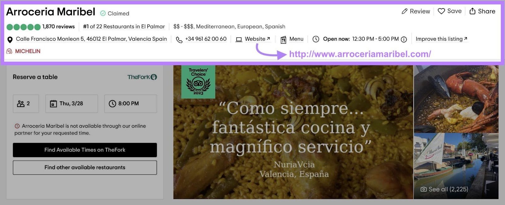505x205 pixels.
Task: Open the date picker showing Thu, 3/28
Action: coord(72,104)
